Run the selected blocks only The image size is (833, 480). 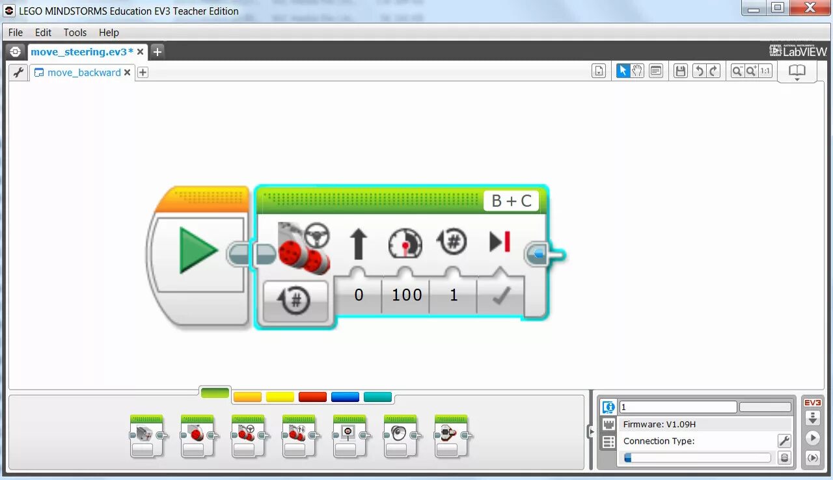[x=812, y=458]
